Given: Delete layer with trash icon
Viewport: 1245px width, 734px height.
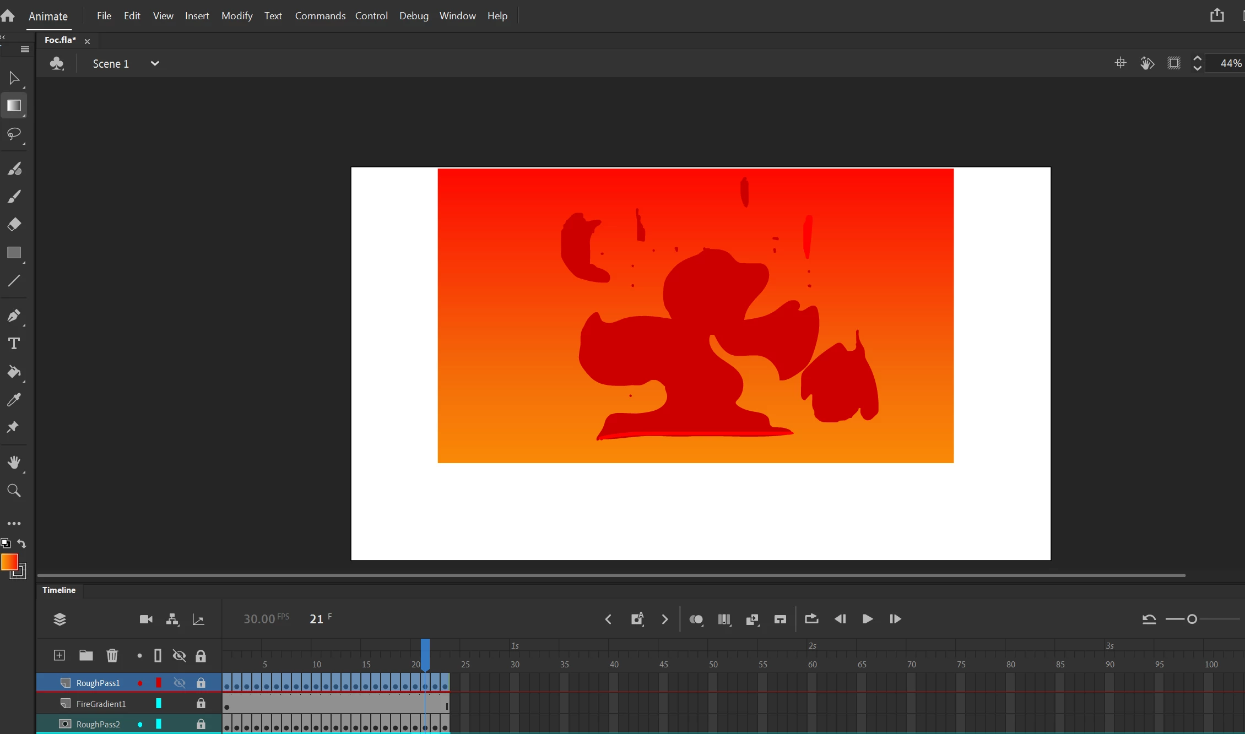Looking at the screenshot, I should pyautogui.click(x=112, y=655).
